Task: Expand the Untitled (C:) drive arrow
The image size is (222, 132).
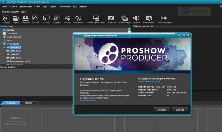Action: pyautogui.click(x=5, y=48)
